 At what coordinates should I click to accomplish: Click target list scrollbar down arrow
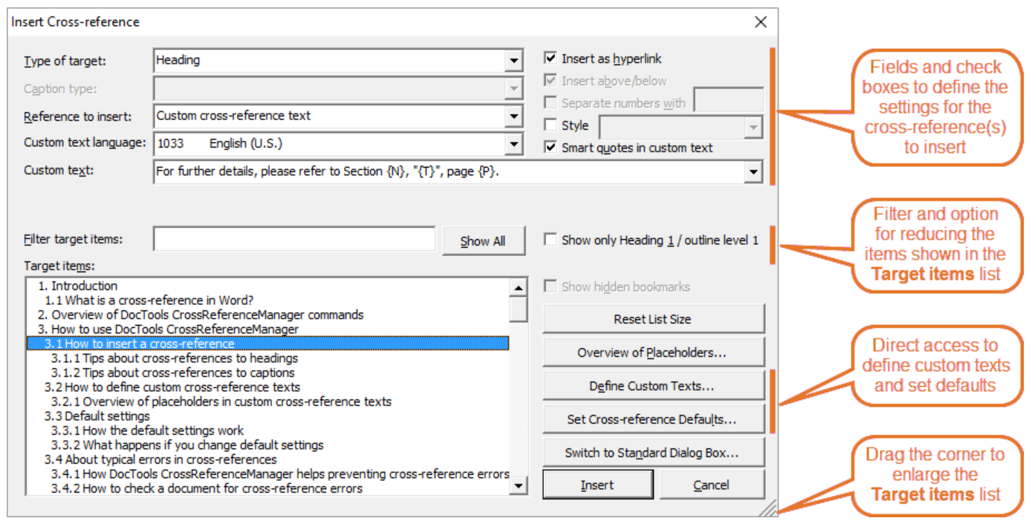pyautogui.click(x=519, y=486)
